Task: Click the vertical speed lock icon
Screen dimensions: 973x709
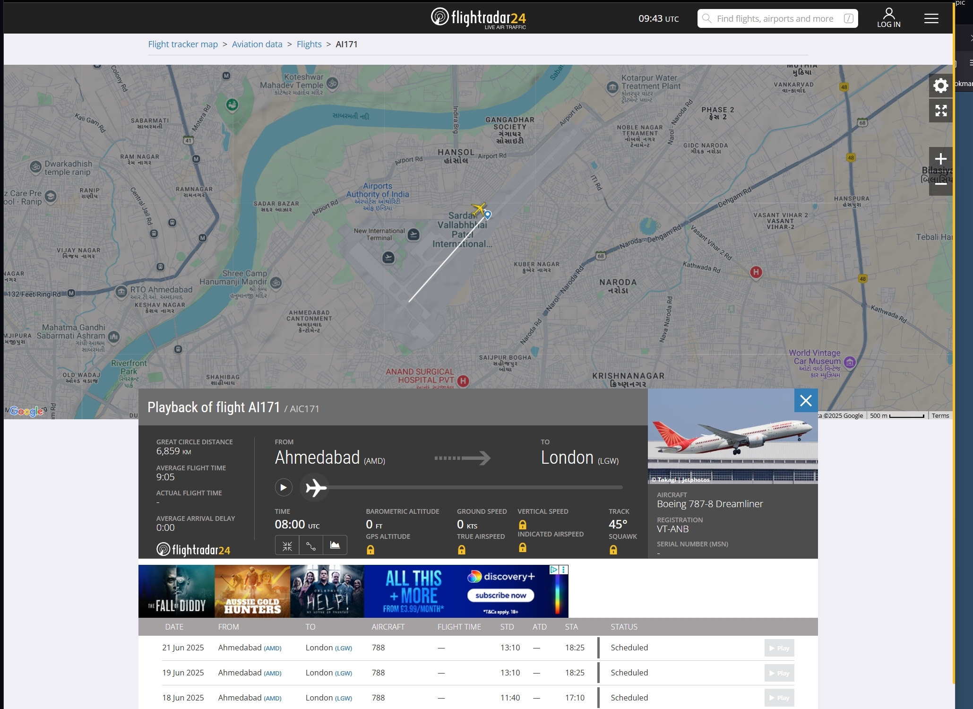Action: click(523, 525)
